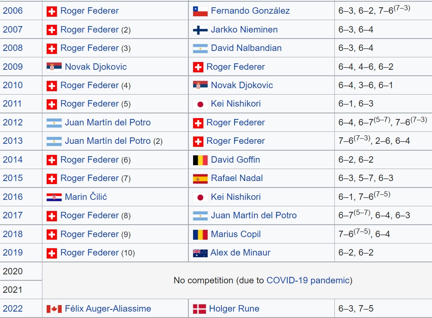Click the Serbia flag beside 2009 winner Novak Djokovic
The image size is (432, 318).
click(54, 67)
